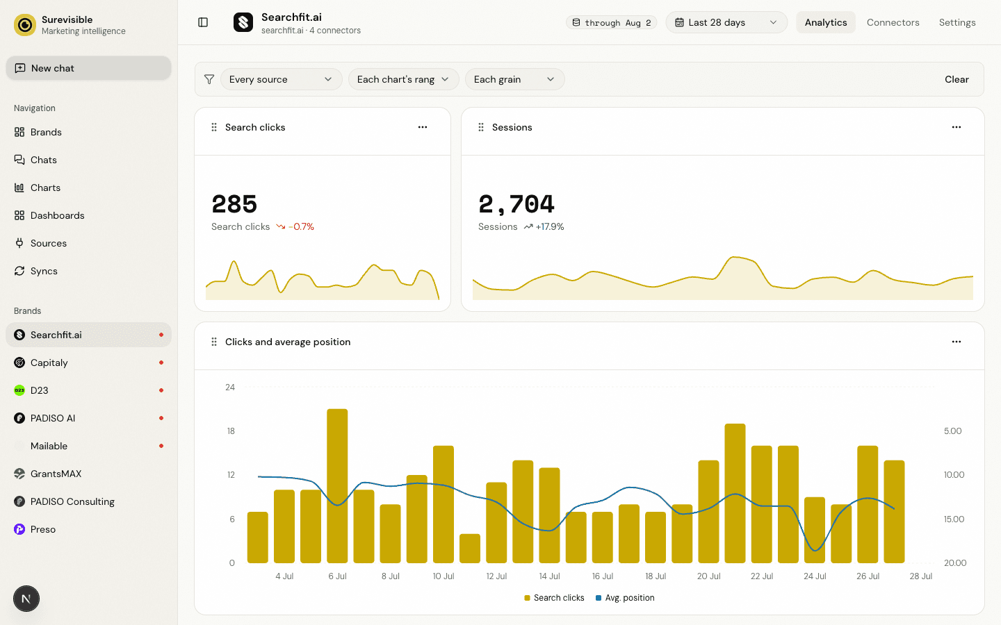Expand the Each chart's range dropdown
Image resolution: width=1001 pixels, height=625 pixels.
tap(403, 79)
